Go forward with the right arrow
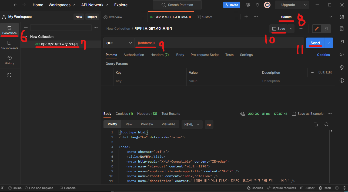Screen dimensions: 348x192 (24, 5)
